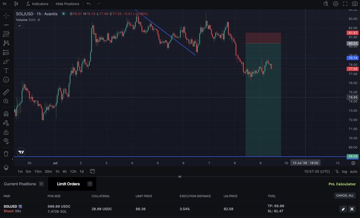Open the go-to-date calendar icon
This screenshot has width=360, height=218.
click(92, 171)
